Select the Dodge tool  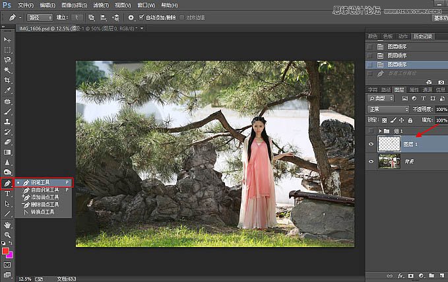tap(7, 172)
